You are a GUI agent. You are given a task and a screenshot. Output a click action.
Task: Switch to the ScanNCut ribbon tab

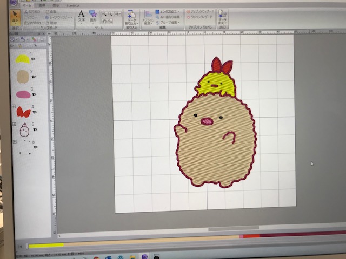(73, 6)
